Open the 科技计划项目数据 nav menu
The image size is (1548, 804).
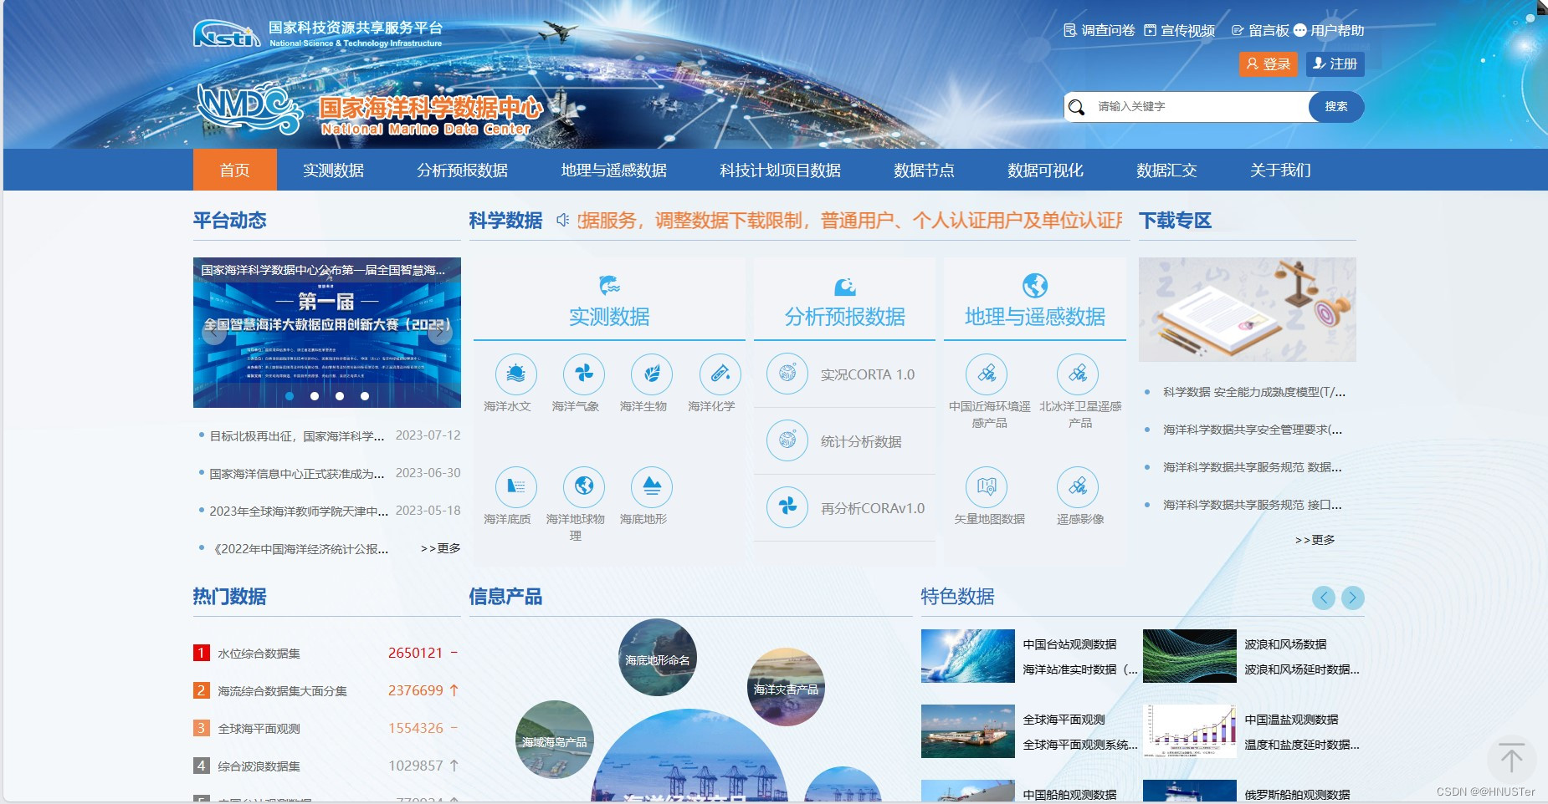click(781, 170)
